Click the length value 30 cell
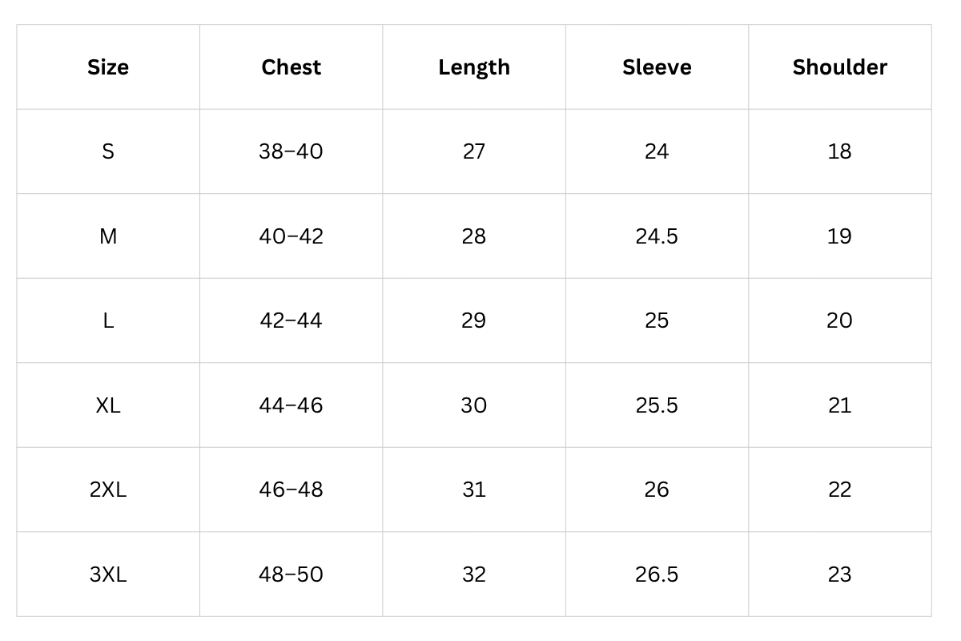This screenshot has height=641, width=961. pos(474,405)
